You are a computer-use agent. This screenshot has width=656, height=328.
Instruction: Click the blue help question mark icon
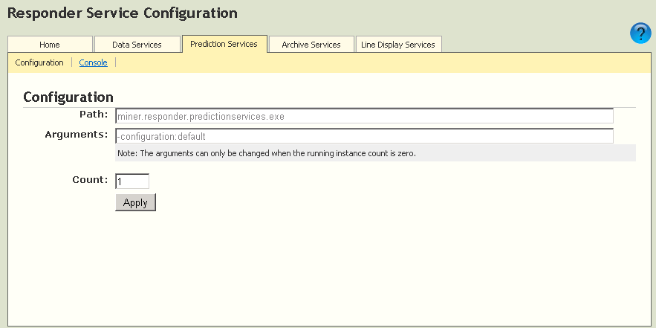(640, 33)
